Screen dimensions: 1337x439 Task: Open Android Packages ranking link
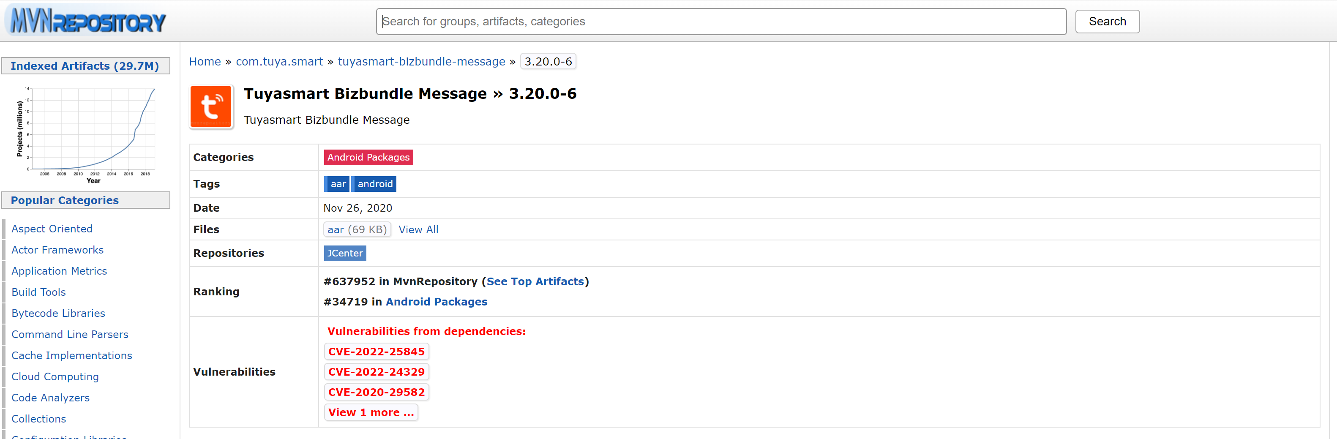coord(437,302)
